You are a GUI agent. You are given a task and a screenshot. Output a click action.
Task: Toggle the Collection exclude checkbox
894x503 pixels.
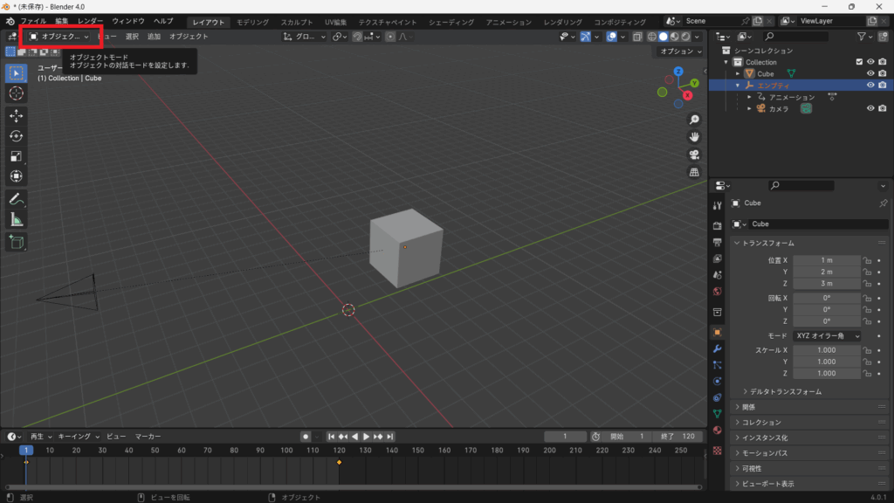click(859, 62)
